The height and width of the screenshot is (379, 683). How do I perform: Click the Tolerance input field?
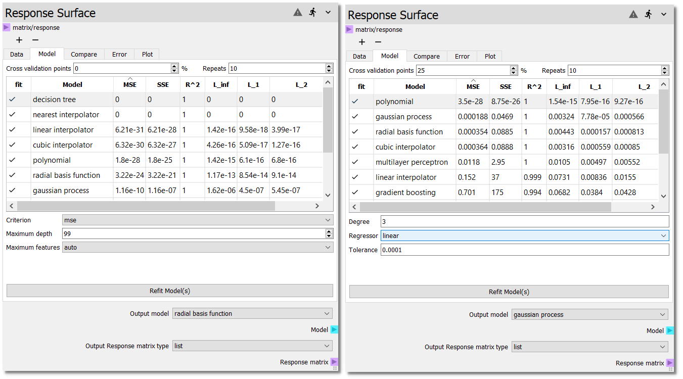pos(524,250)
